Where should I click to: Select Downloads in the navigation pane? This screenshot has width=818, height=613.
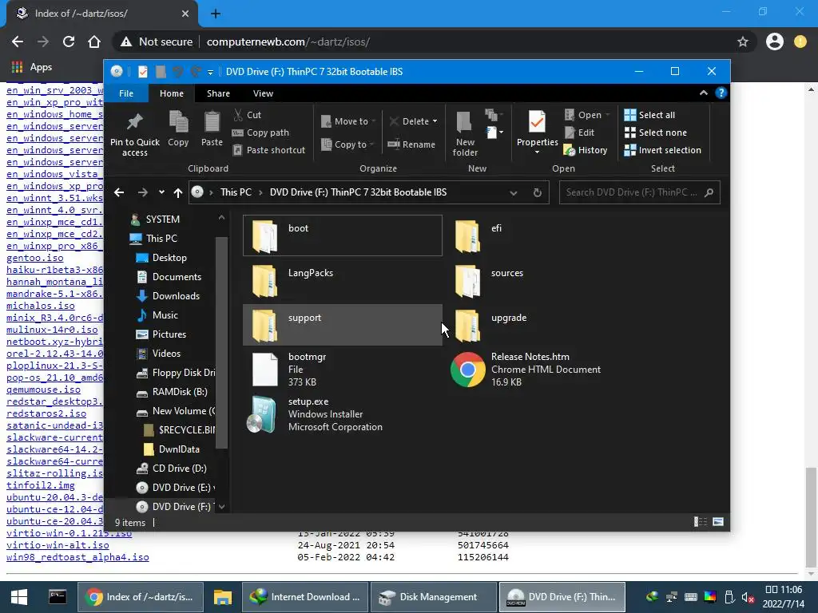click(176, 296)
